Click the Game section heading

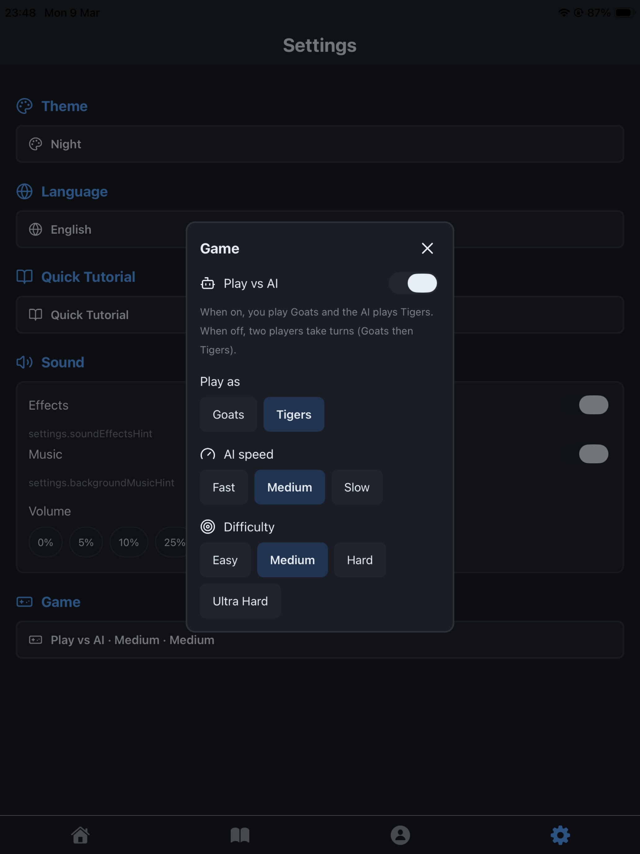[x=61, y=602]
